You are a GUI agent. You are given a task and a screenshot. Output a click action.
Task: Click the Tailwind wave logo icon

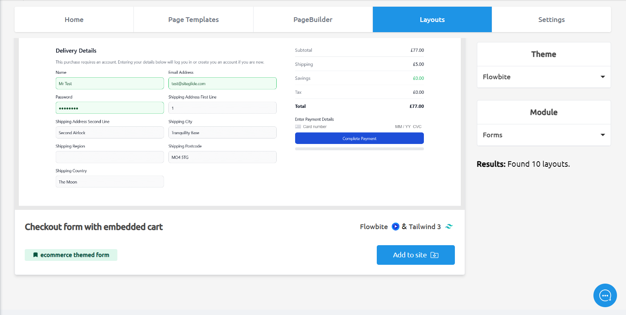point(449,226)
